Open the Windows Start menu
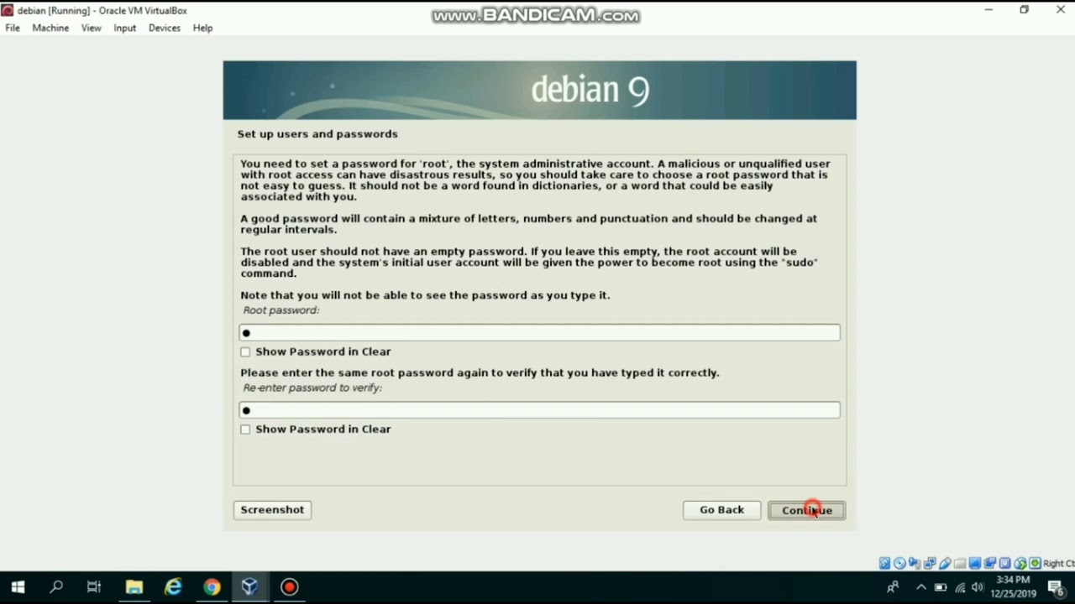Image resolution: width=1075 pixels, height=604 pixels. coord(18,587)
